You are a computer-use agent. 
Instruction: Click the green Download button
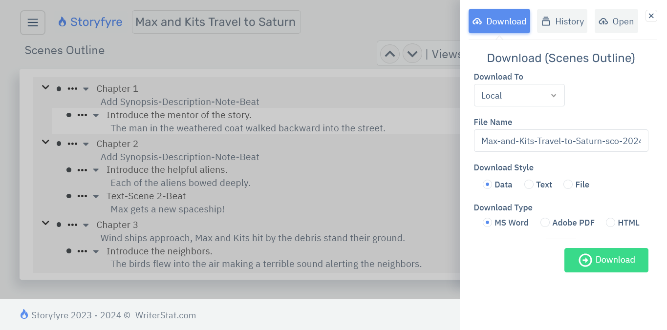(x=606, y=260)
